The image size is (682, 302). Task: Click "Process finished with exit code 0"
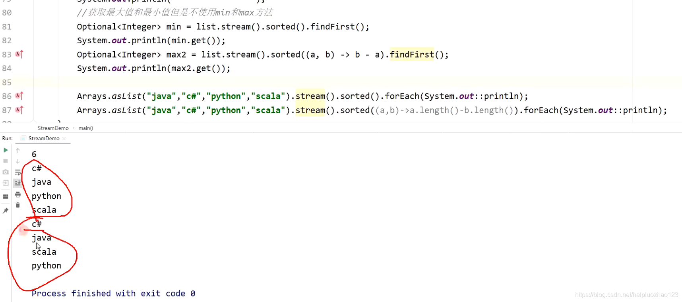coord(113,293)
